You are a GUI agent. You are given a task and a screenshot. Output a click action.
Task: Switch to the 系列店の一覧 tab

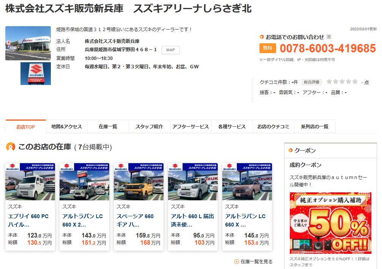(x=315, y=126)
